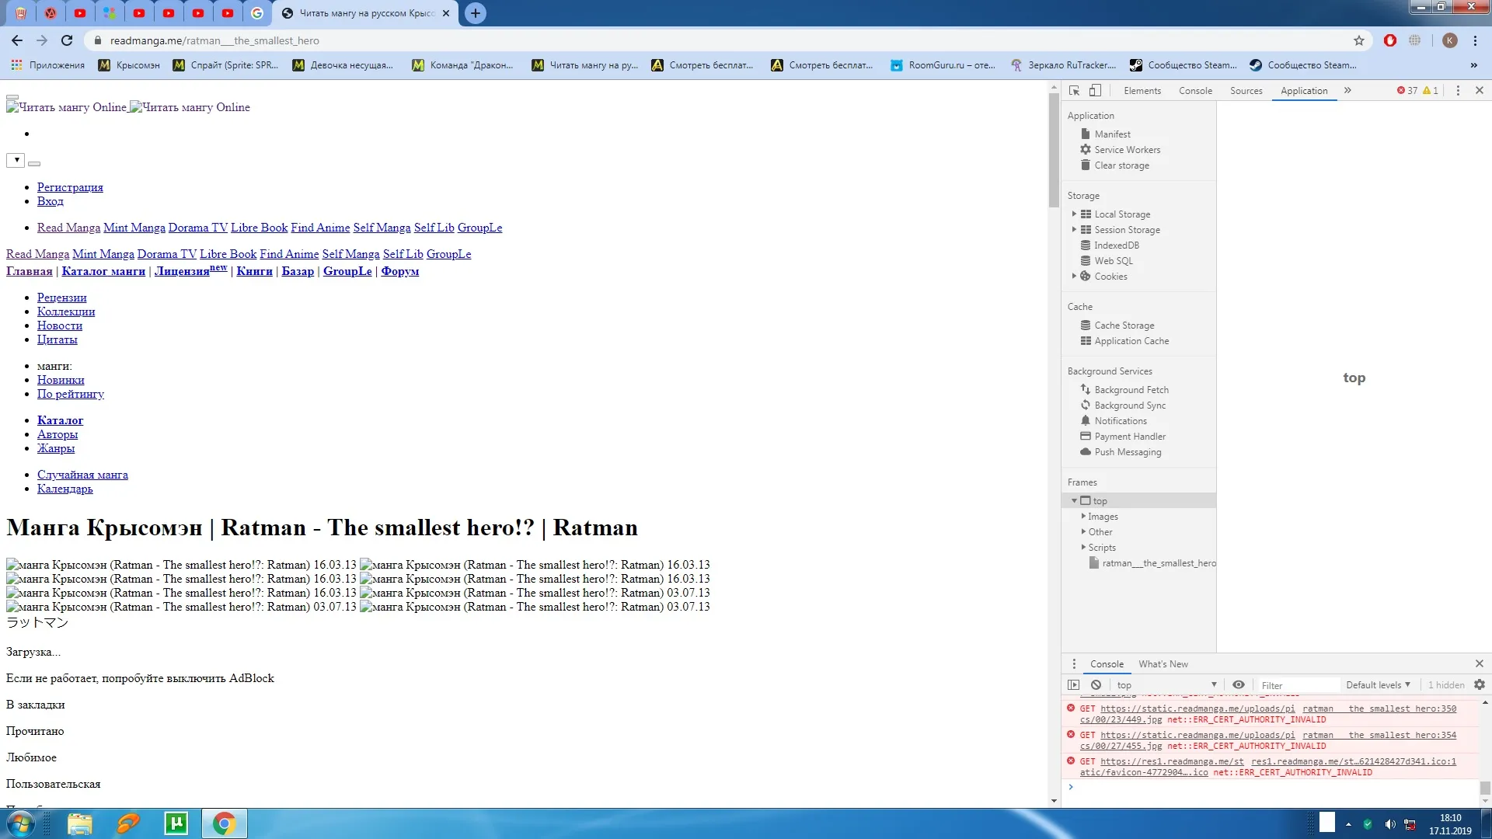Image resolution: width=1492 pixels, height=839 pixels.
Task: Click the eye live expression icon
Action: [x=1239, y=685]
